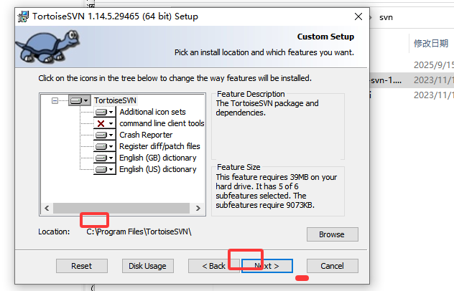Viewport: 454px width, 291px height.
Task: Click Crash Reporter feature drive icon
Action: coord(101,135)
